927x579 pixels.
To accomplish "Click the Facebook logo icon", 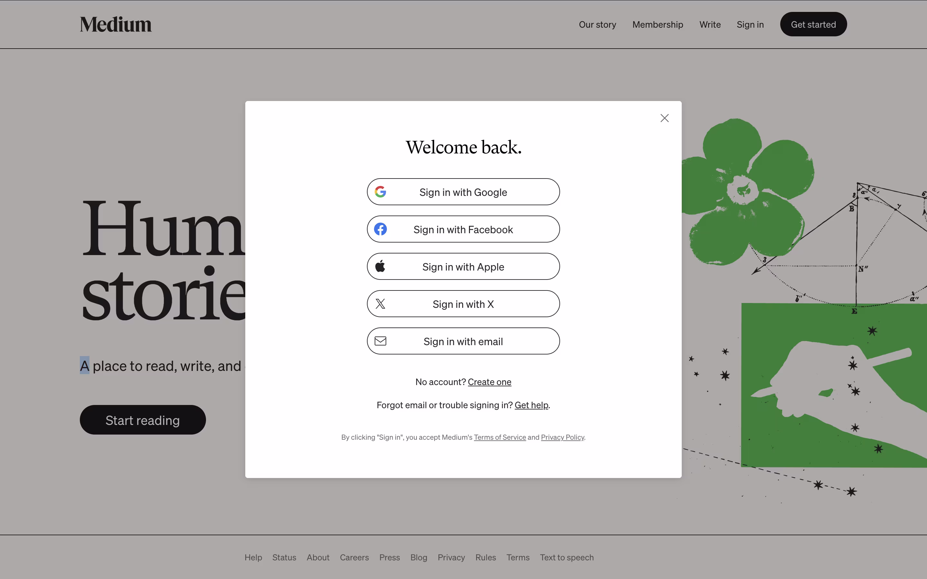I will 380,229.
